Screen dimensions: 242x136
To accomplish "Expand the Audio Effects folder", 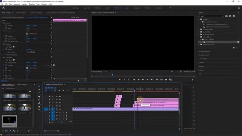I will (199, 32).
